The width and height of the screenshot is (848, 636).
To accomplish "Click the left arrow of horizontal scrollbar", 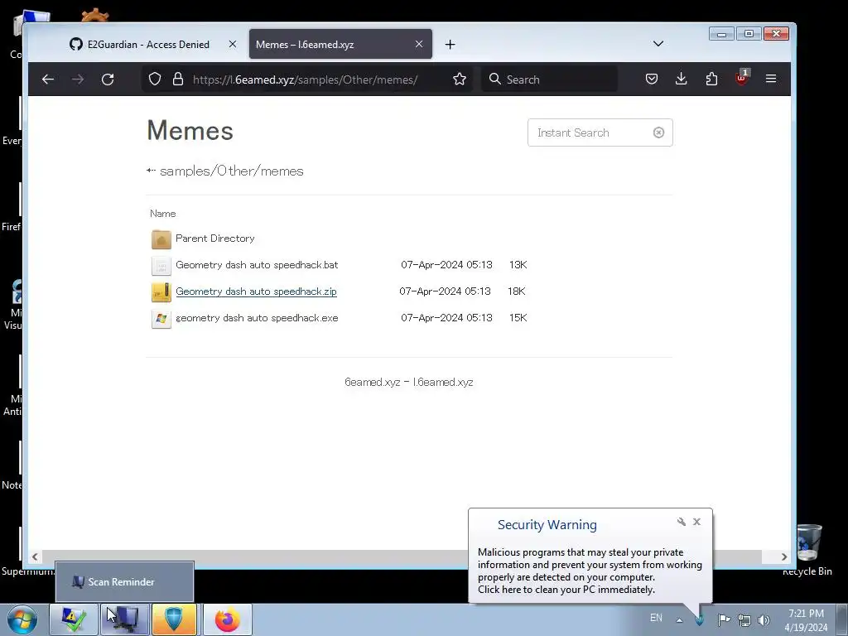I will (35, 556).
